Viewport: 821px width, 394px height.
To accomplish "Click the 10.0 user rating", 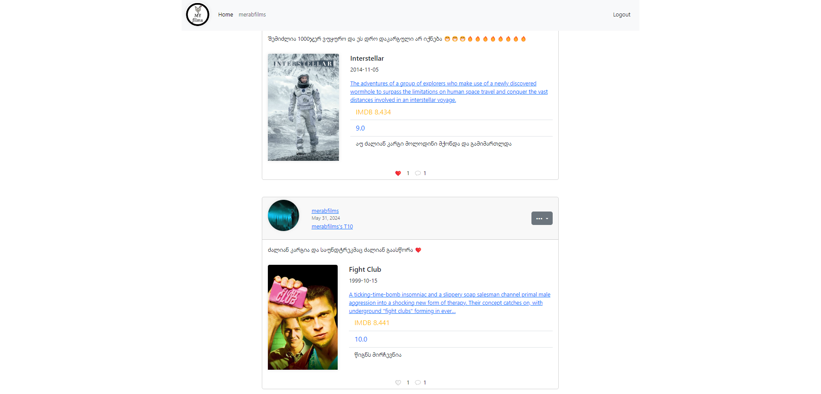I will [361, 339].
